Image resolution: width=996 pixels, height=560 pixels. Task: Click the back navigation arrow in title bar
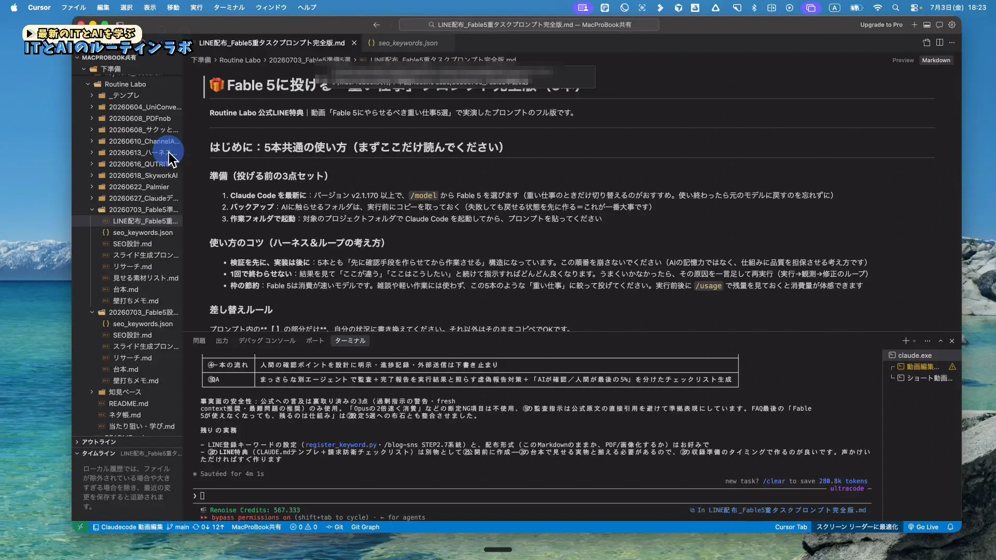pos(377,24)
